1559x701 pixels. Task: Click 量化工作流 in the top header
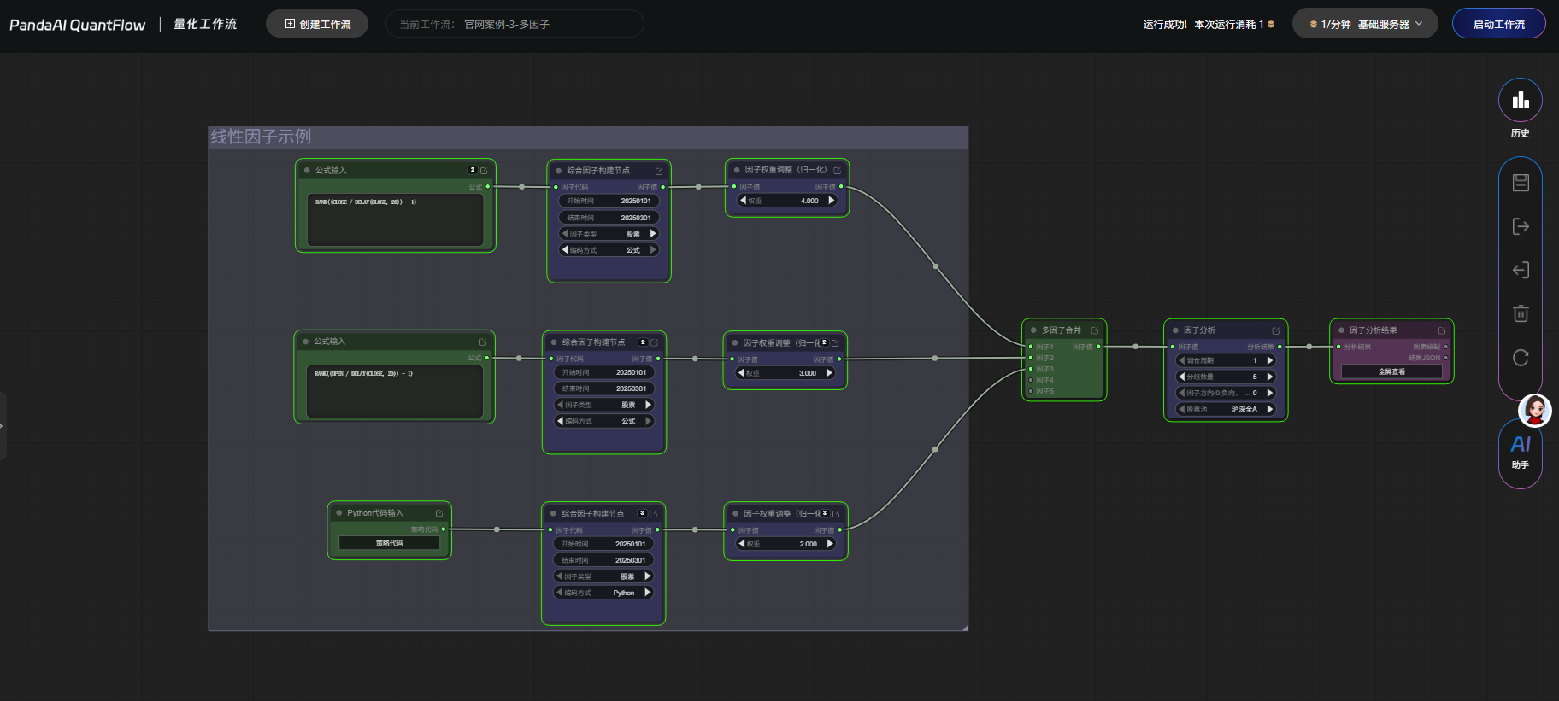[205, 24]
